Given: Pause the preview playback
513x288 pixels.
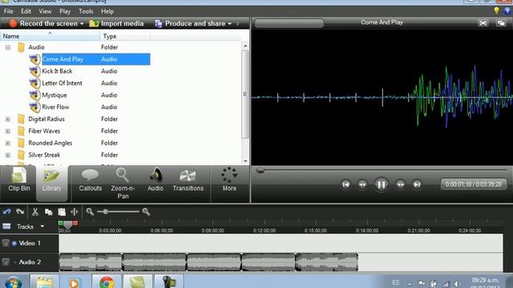Looking at the screenshot, I should 382,185.
